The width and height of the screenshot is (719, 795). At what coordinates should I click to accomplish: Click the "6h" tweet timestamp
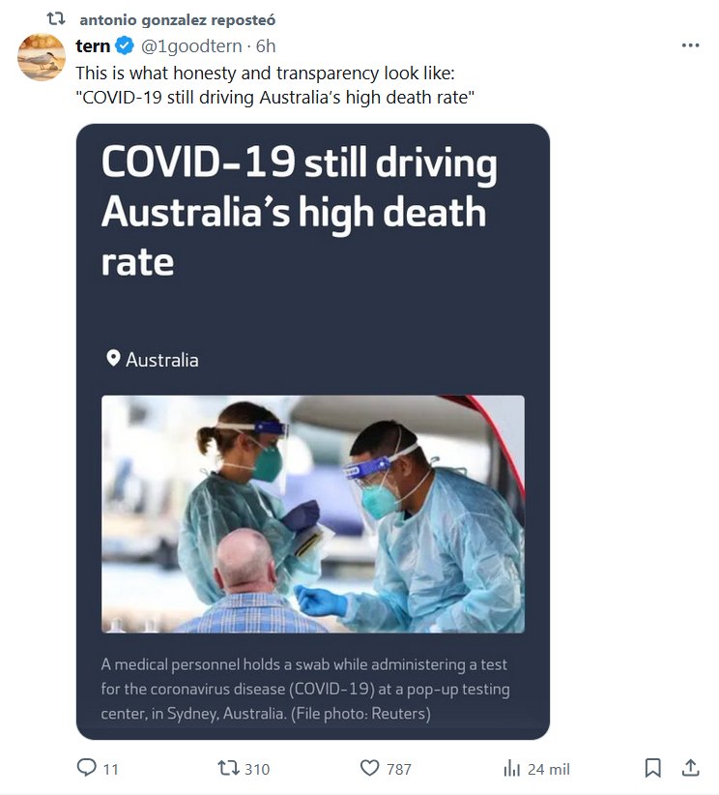pyautogui.click(x=266, y=45)
